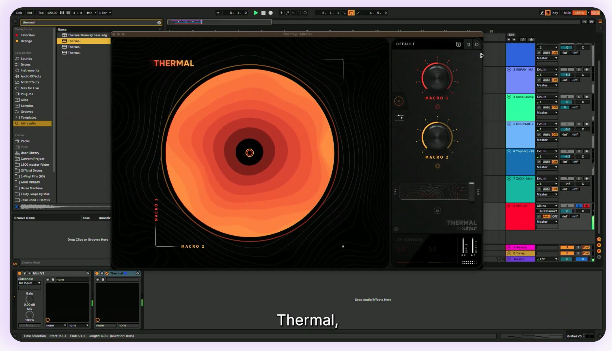Click the XY pad center point in Thermal
This screenshot has height=351, width=612.
click(249, 153)
